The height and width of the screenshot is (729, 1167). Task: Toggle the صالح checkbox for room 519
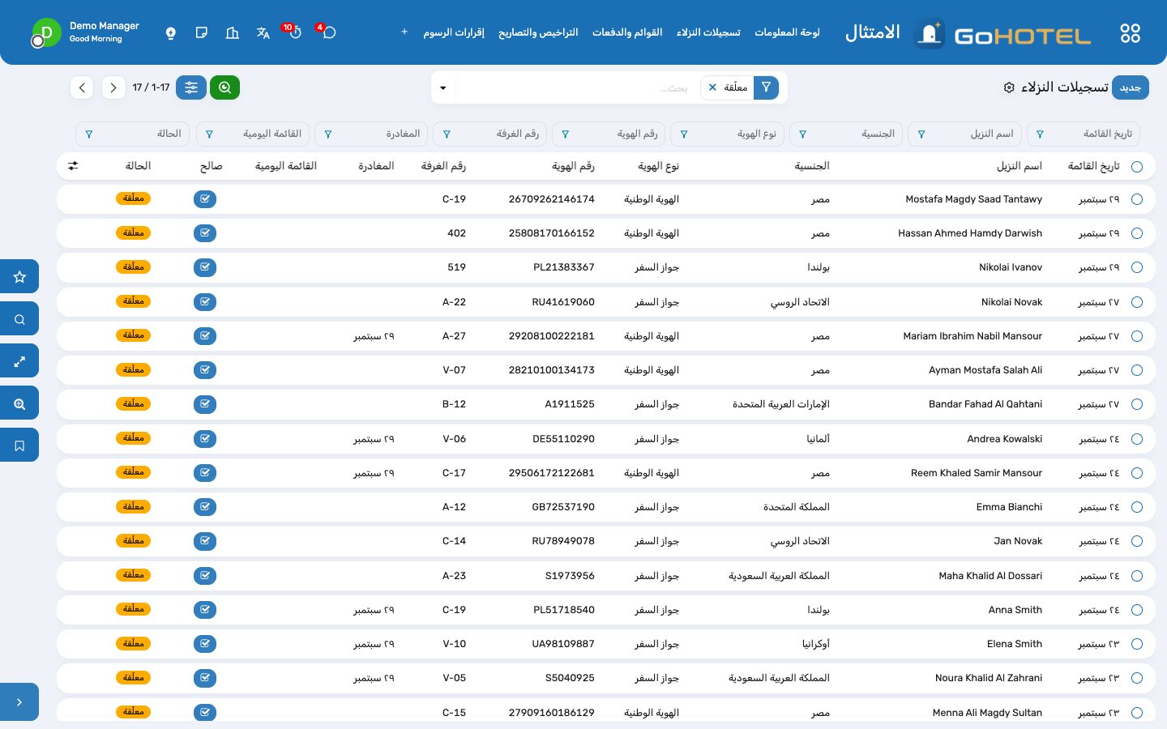coord(205,267)
